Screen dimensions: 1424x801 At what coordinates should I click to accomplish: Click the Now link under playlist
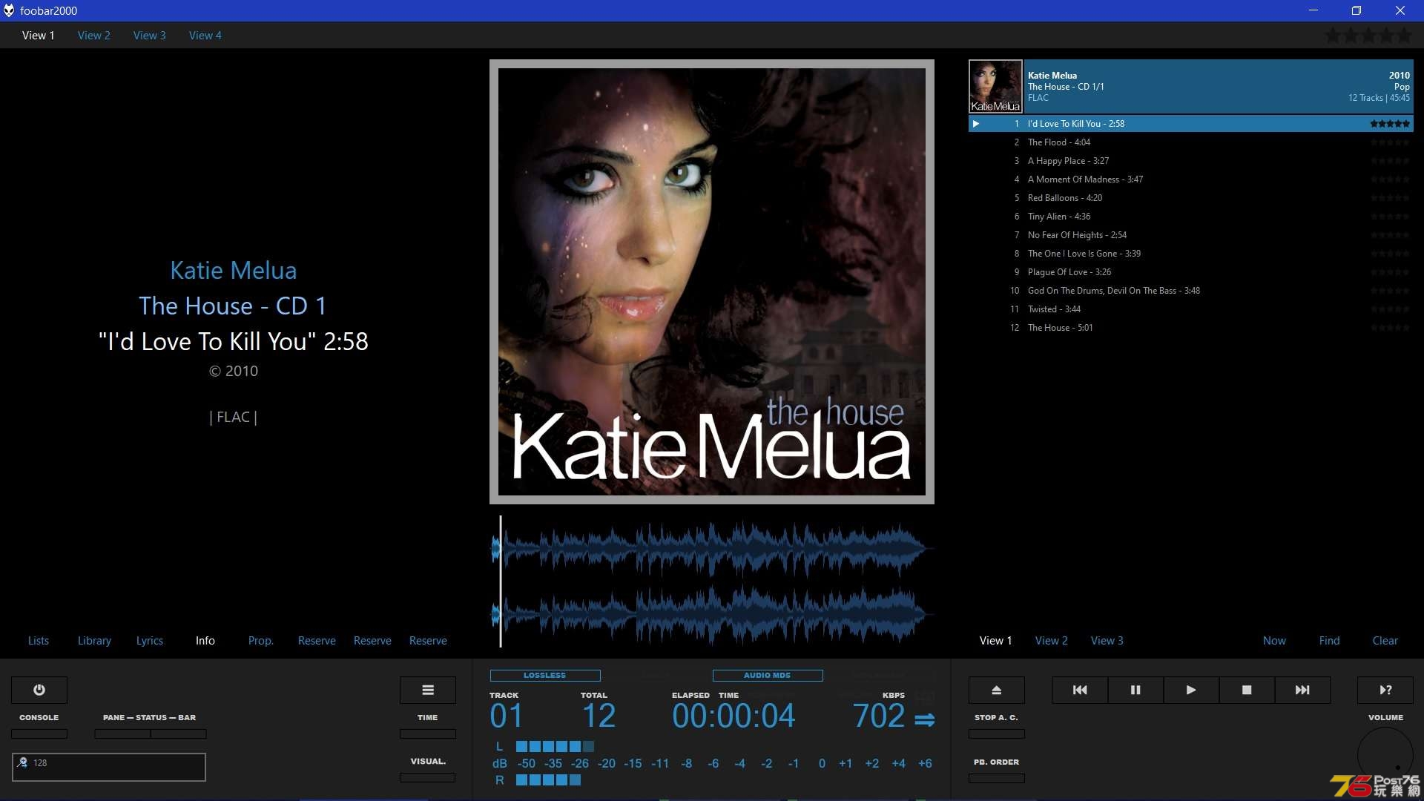coord(1275,640)
